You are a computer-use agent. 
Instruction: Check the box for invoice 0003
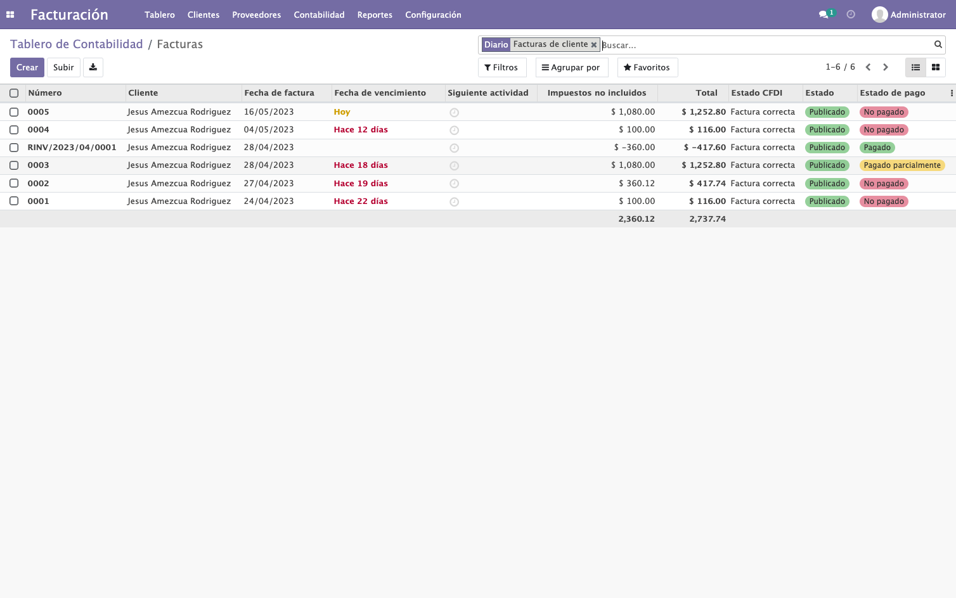pyautogui.click(x=14, y=165)
